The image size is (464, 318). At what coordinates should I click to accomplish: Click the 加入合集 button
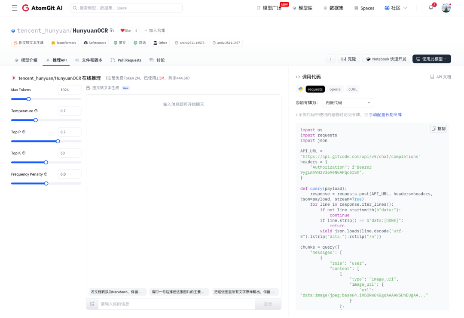[x=155, y=31]
